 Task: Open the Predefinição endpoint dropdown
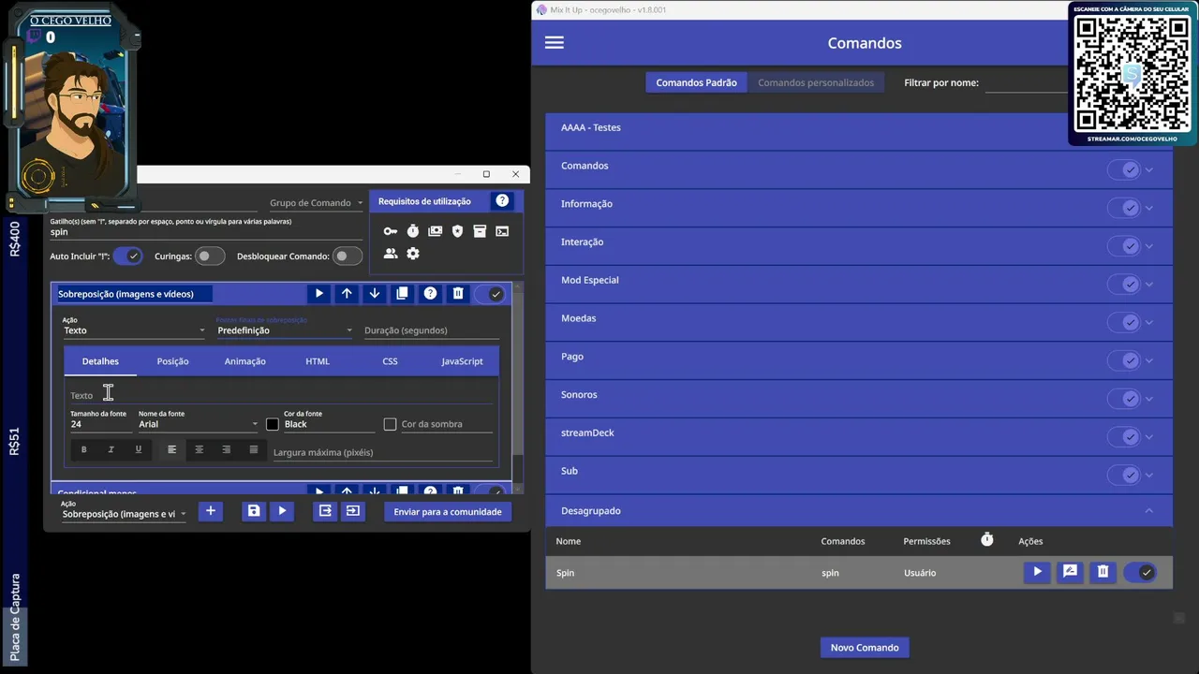(x=285, y=330)
